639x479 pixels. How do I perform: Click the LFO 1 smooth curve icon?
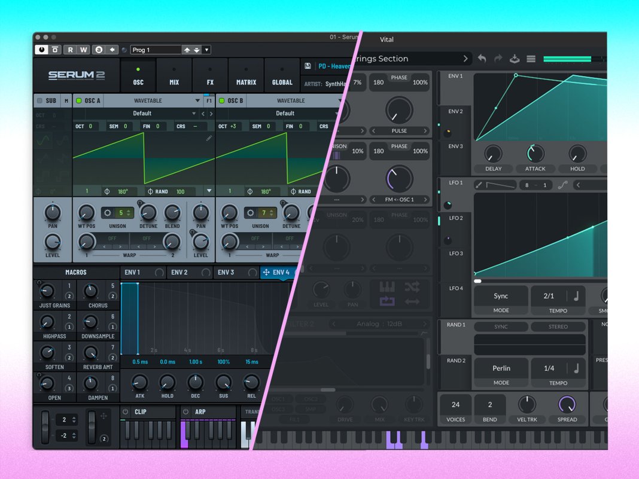click(562, 185)
